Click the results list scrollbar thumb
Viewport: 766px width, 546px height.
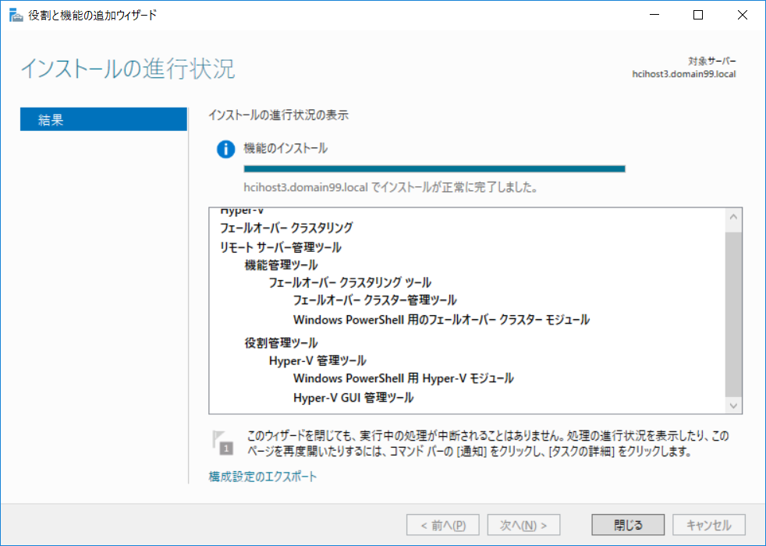tap(733, 314)
